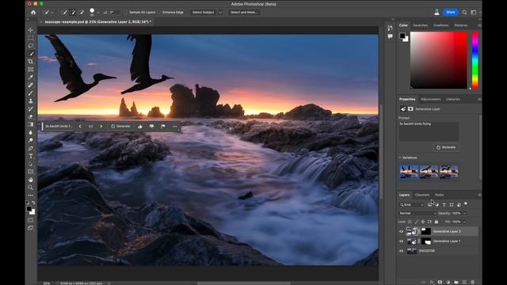Open the workspace switcher dropdown top right

[475, 13]
